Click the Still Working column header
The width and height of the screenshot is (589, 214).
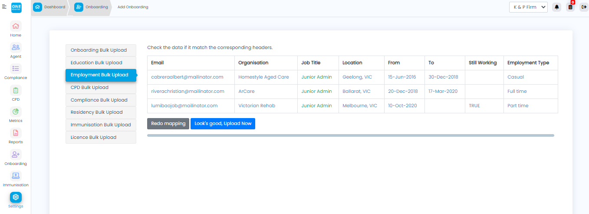pyautogui.click(x=484, y=63)
